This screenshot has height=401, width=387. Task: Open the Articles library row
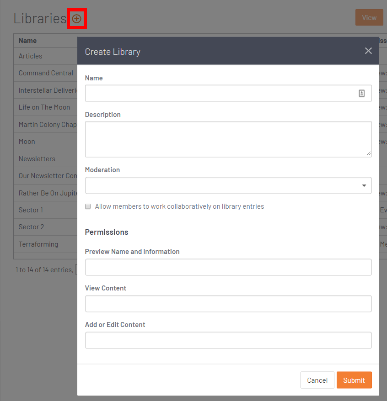(31, 56)
